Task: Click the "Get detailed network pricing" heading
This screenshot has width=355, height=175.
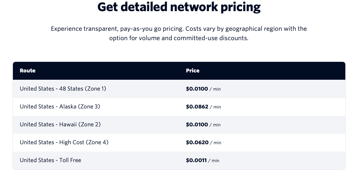Action: pos(179,7)
